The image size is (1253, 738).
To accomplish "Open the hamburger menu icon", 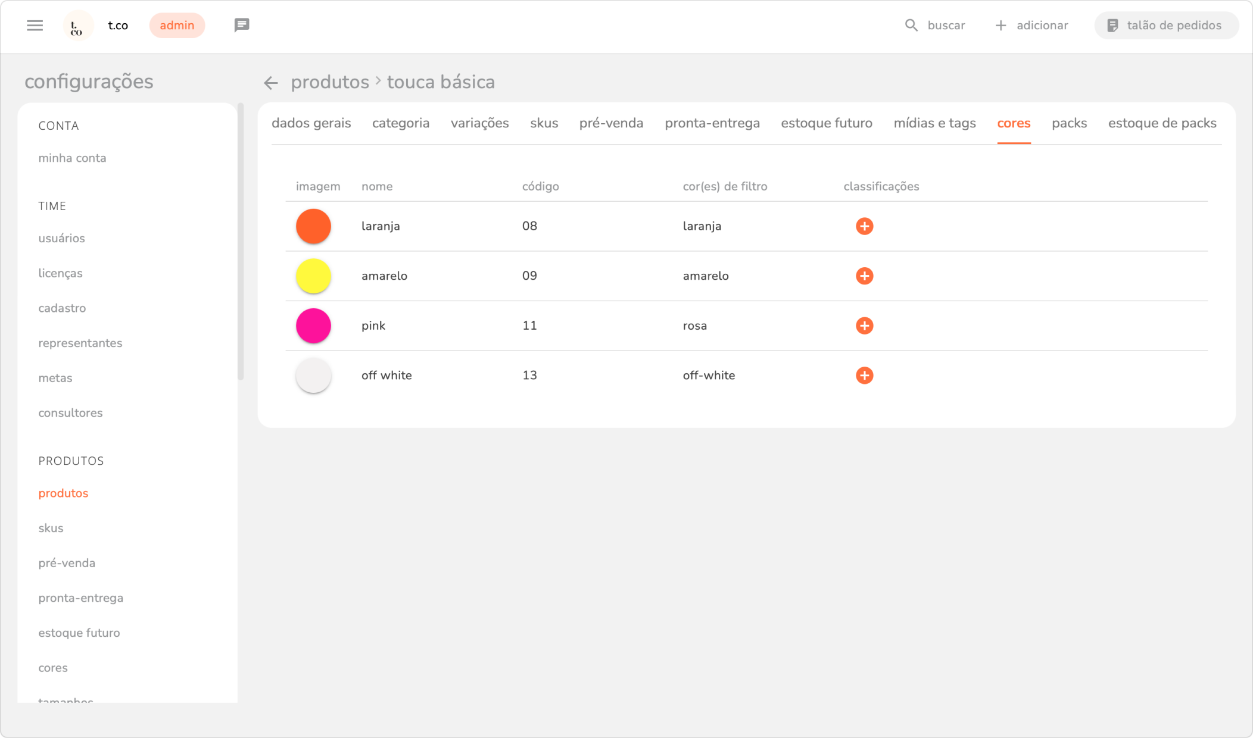I will [35, 26].
